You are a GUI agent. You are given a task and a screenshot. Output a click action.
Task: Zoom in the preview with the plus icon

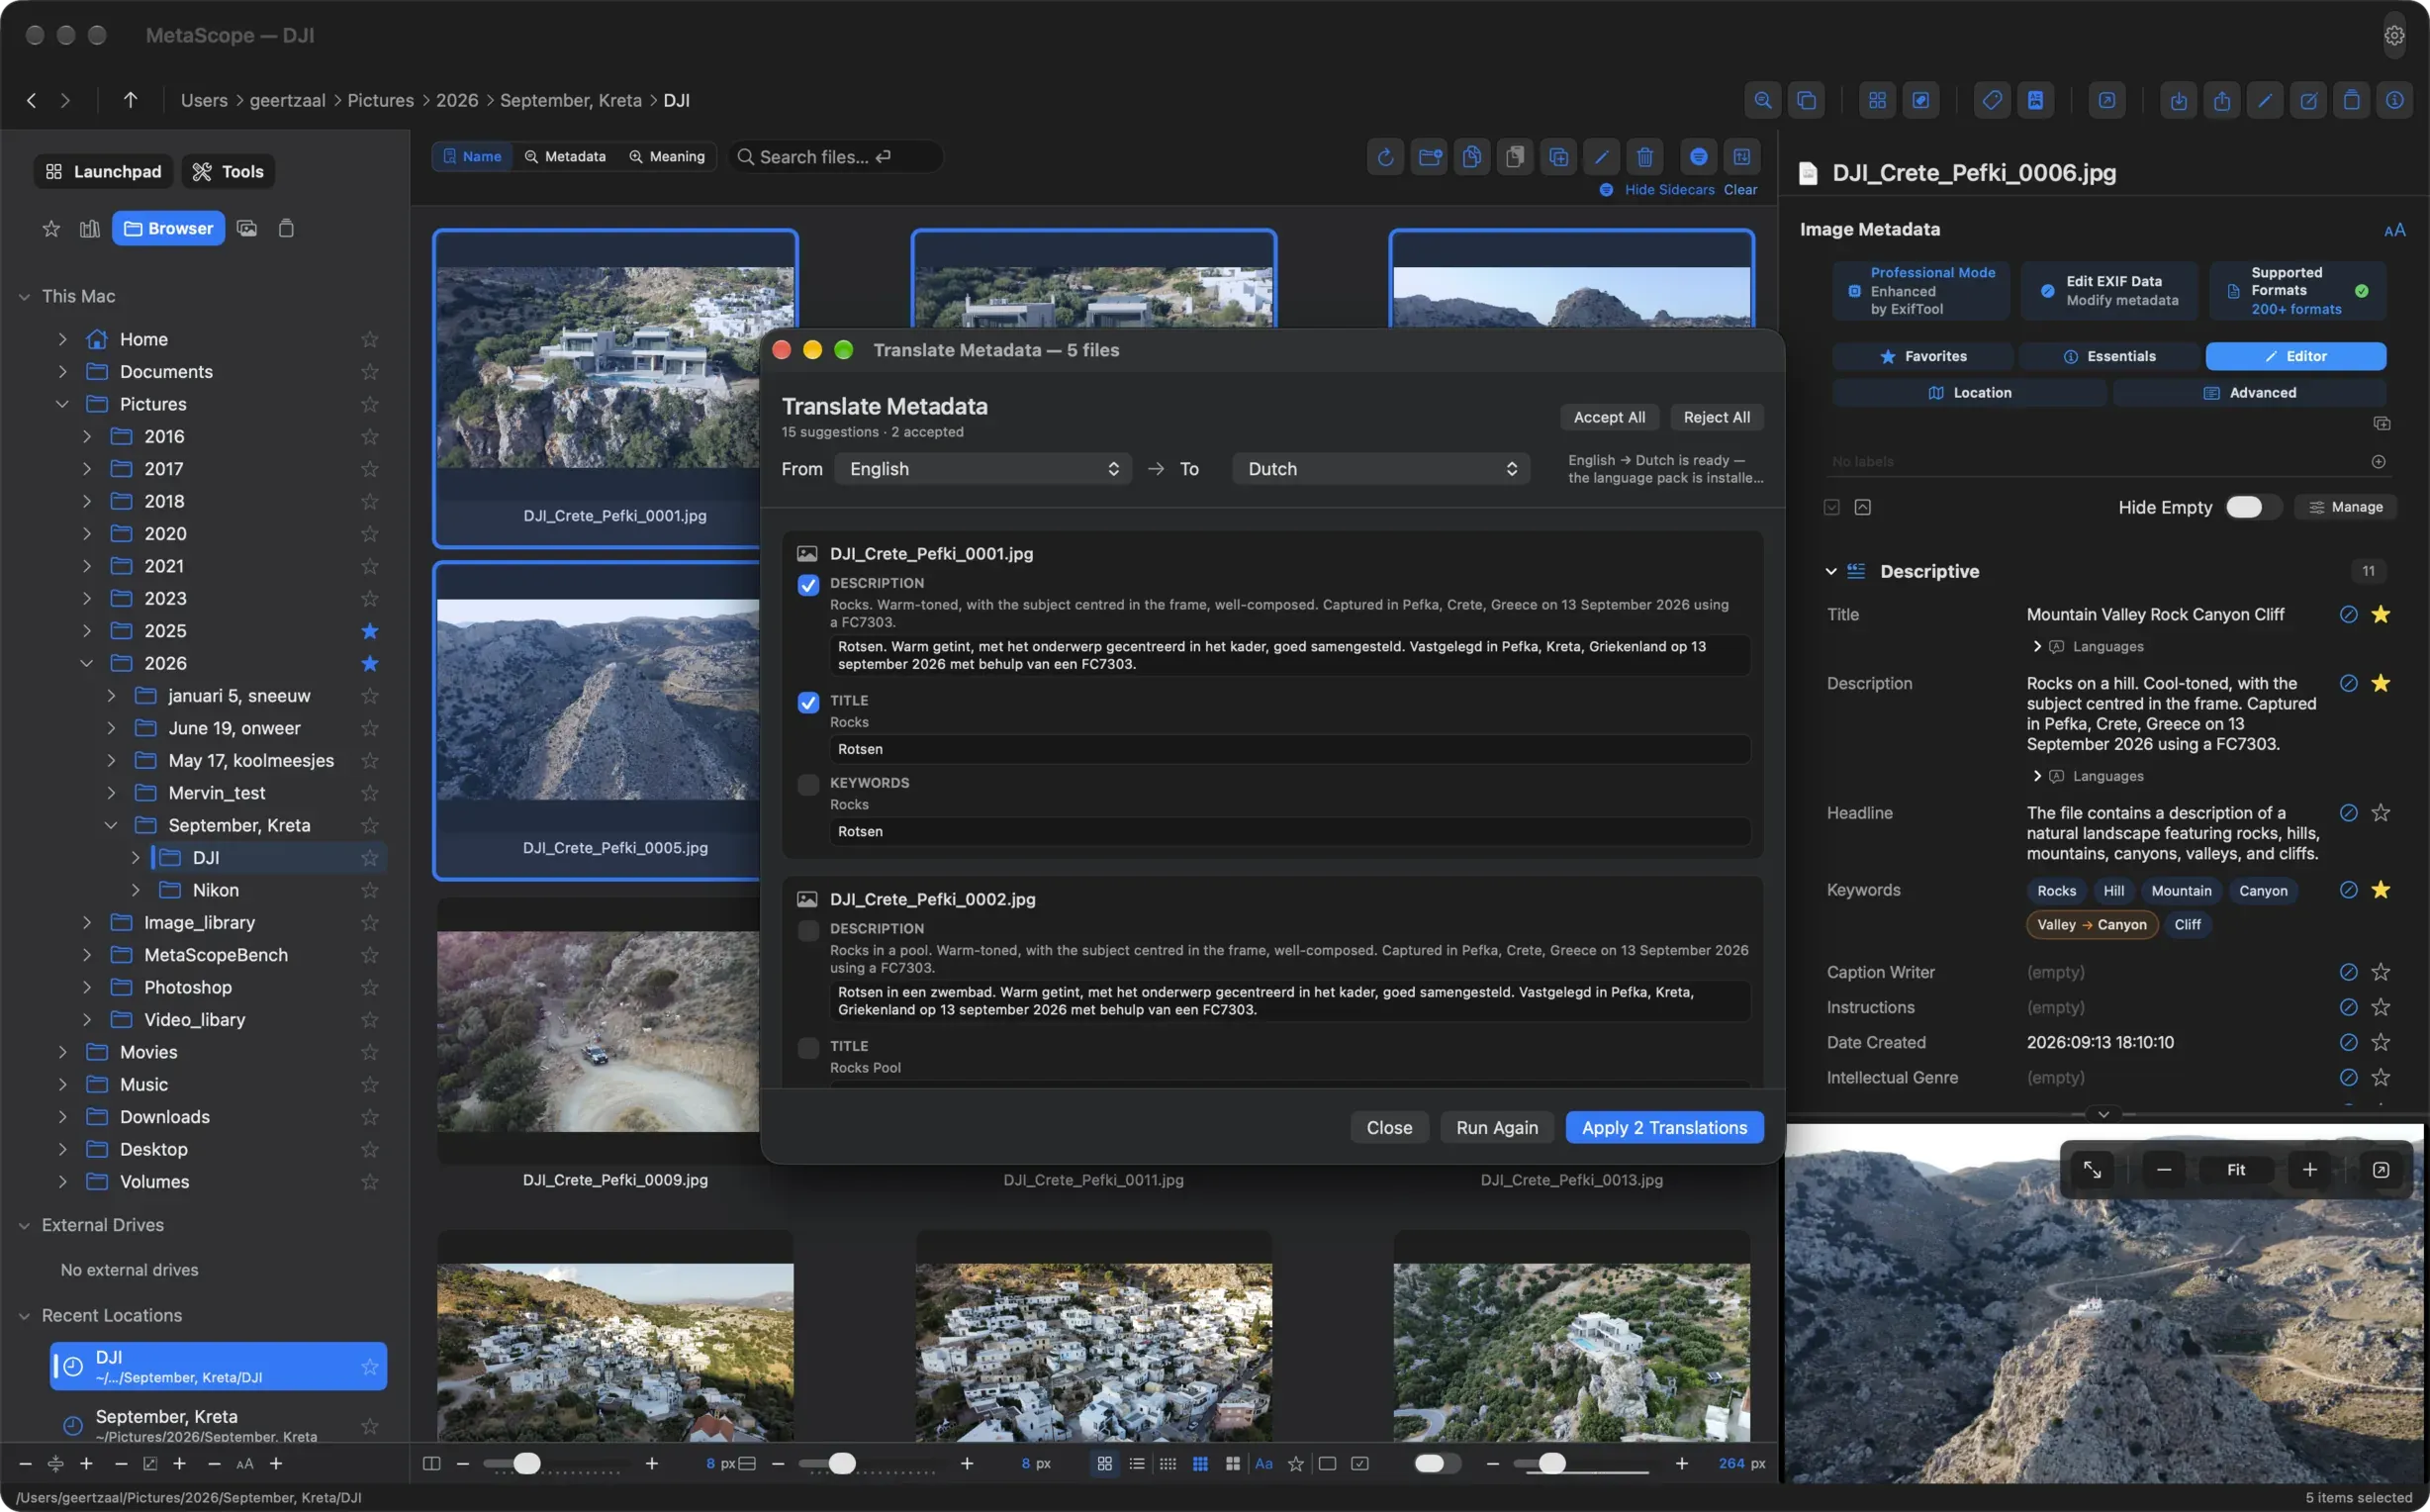coord(2309,1170)
